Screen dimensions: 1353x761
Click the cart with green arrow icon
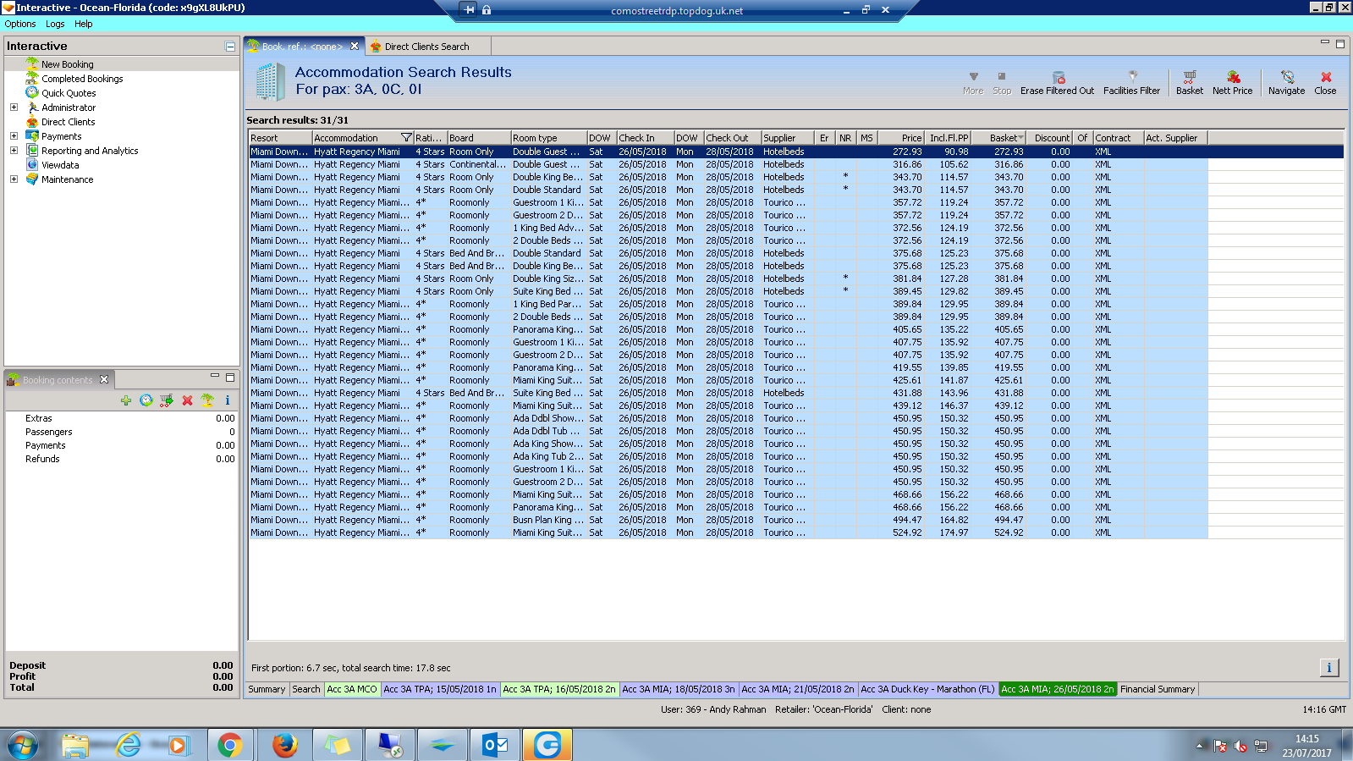[x=167, y=400]
